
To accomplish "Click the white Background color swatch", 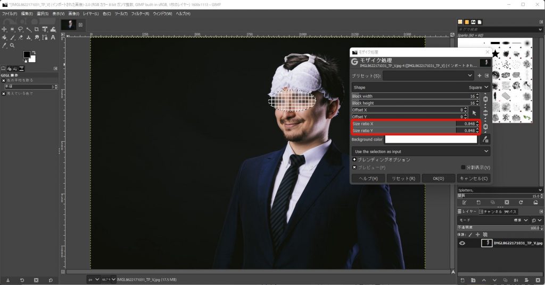I will click(431, 140).
